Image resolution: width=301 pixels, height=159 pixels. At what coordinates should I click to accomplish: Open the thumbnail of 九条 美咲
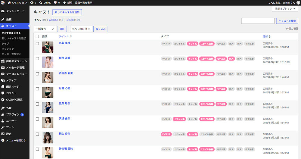click(x=48, y=47)
